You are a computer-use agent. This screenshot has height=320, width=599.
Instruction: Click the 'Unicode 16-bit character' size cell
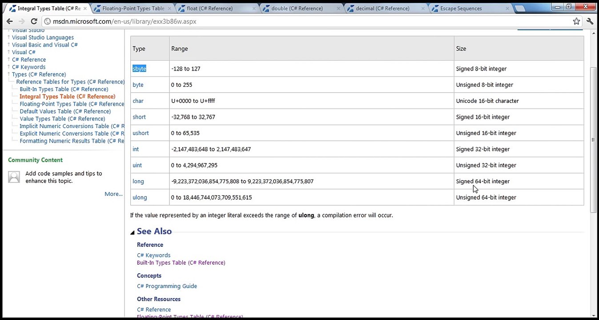pyautogui.click(x=519, y=101)
